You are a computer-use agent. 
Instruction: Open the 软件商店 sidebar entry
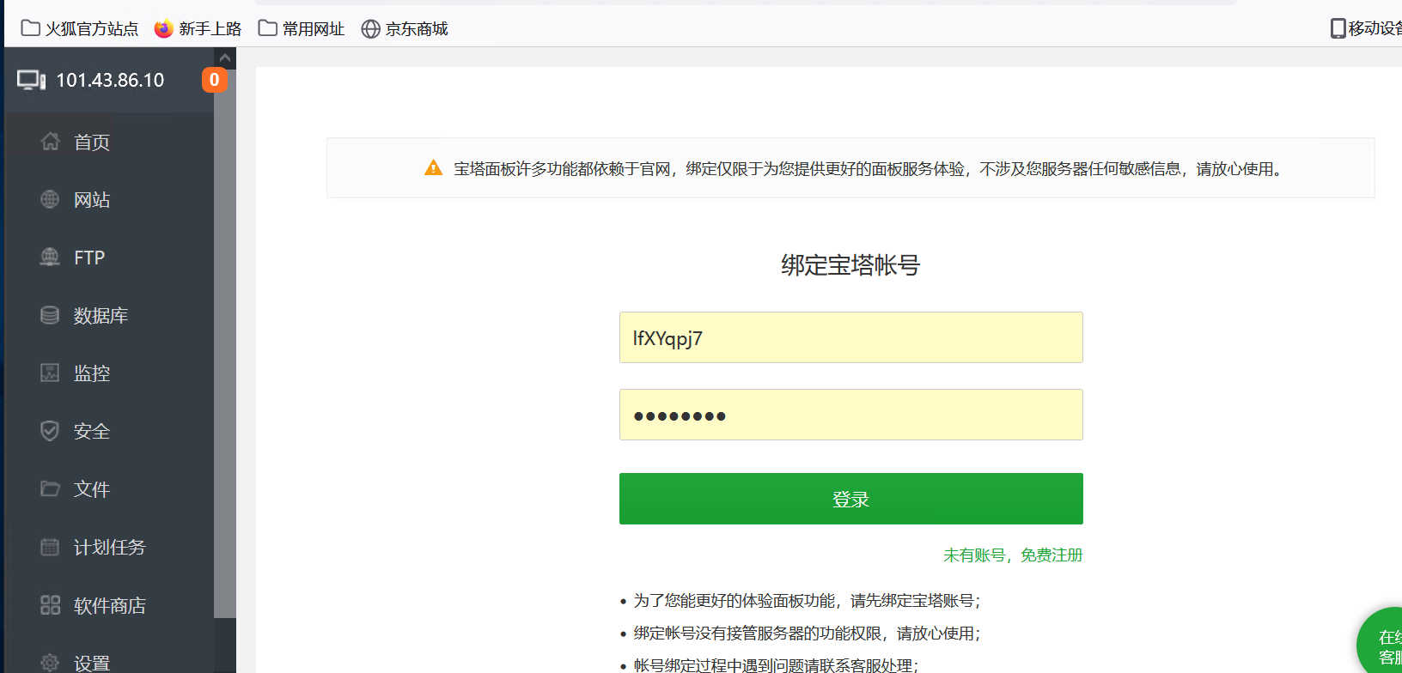point(109,605)
